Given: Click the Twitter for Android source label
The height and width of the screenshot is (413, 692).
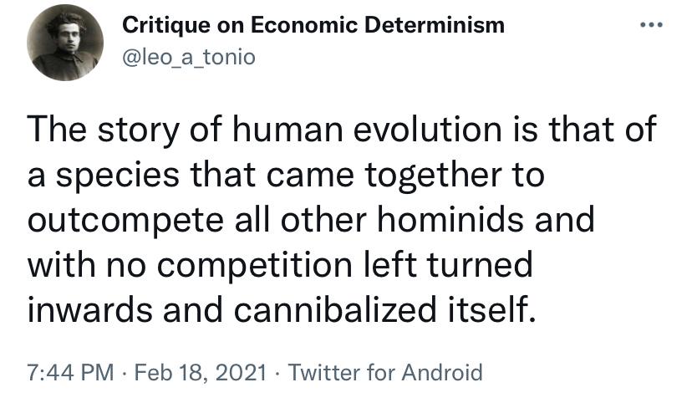Looking at the screenshot, I should coord(385,372).
